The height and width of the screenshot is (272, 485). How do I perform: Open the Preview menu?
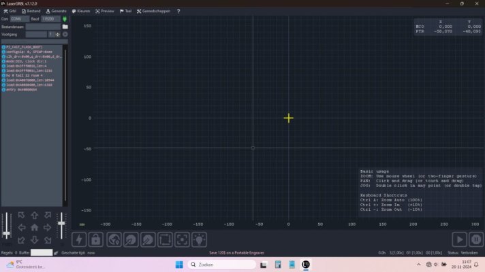click(x=104, y=11)
